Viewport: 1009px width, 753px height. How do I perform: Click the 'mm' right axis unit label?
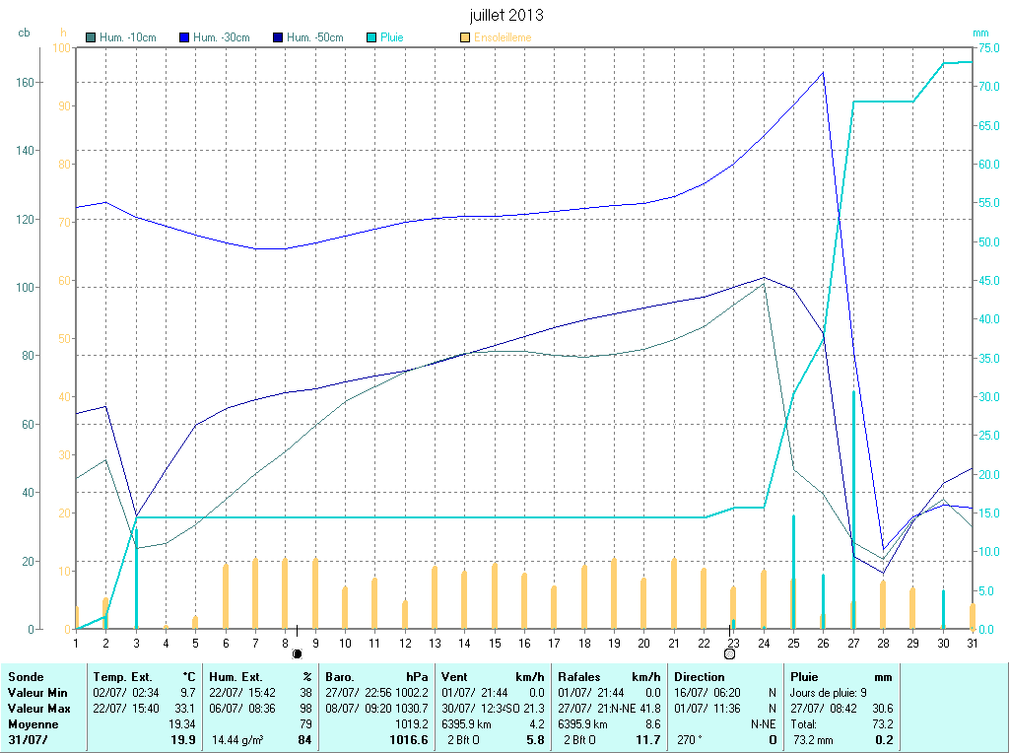click(x=979, y=33)
